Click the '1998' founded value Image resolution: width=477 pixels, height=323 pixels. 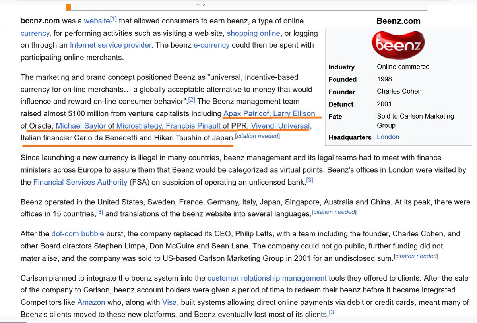pos(384,79)
